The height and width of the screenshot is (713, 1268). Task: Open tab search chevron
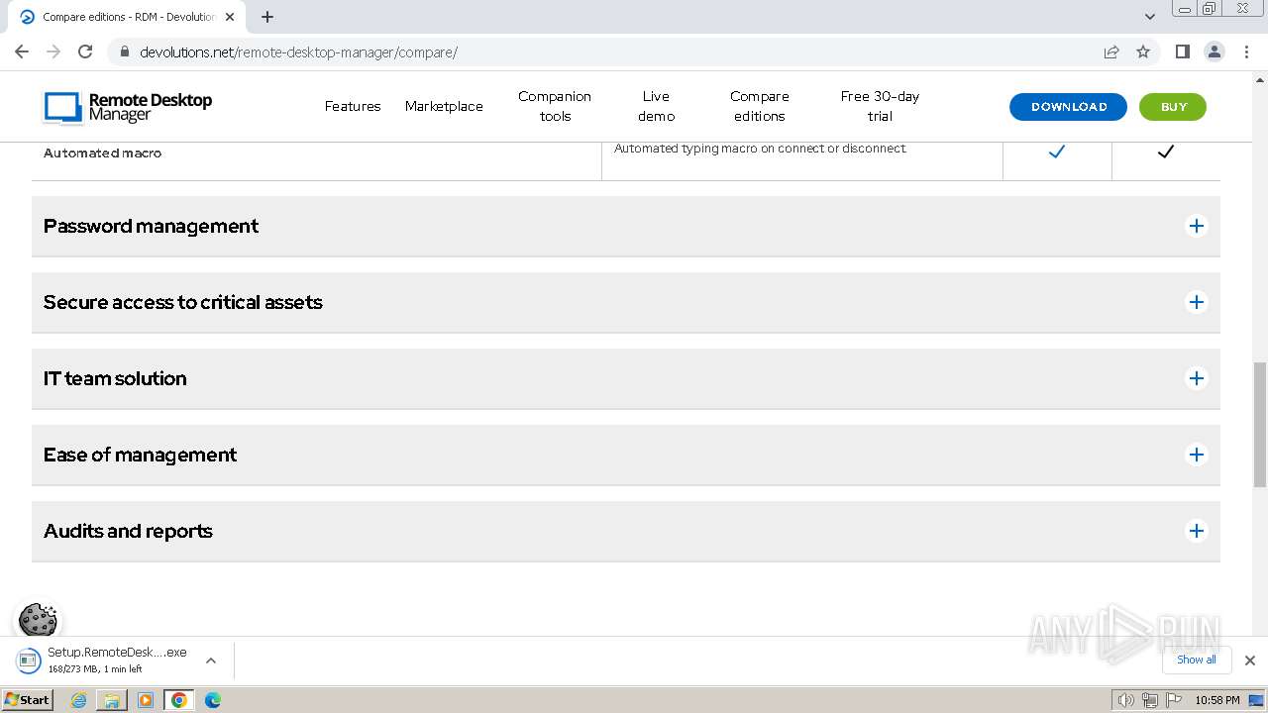pos(1150,17)
